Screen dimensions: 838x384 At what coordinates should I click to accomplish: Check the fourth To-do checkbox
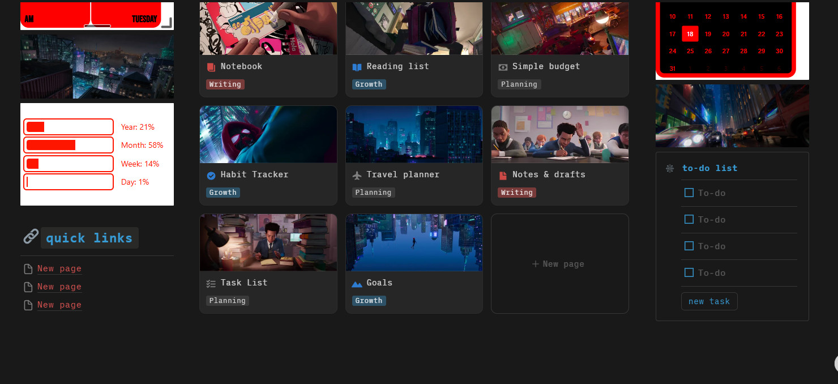(689, 272)
